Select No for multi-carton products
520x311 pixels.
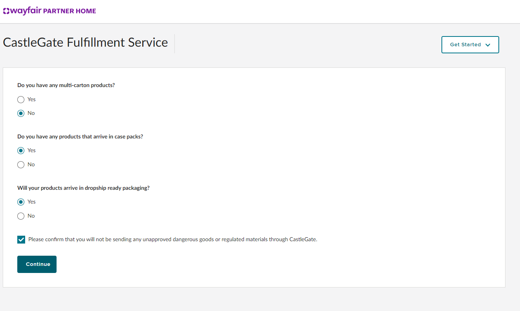[x=21, y=113]
